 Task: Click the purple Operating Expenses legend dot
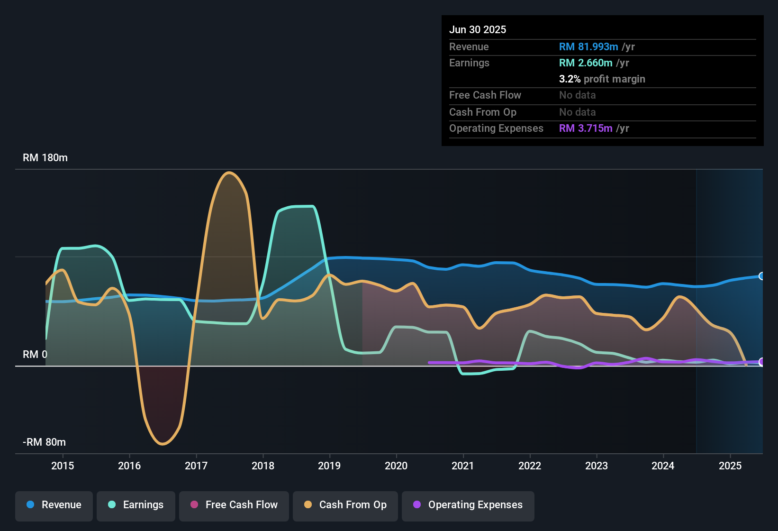417,505
